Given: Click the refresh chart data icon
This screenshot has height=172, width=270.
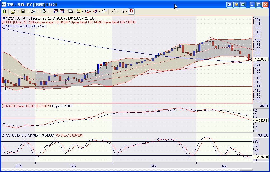Looking at the screenshot, I should [4, 11].
